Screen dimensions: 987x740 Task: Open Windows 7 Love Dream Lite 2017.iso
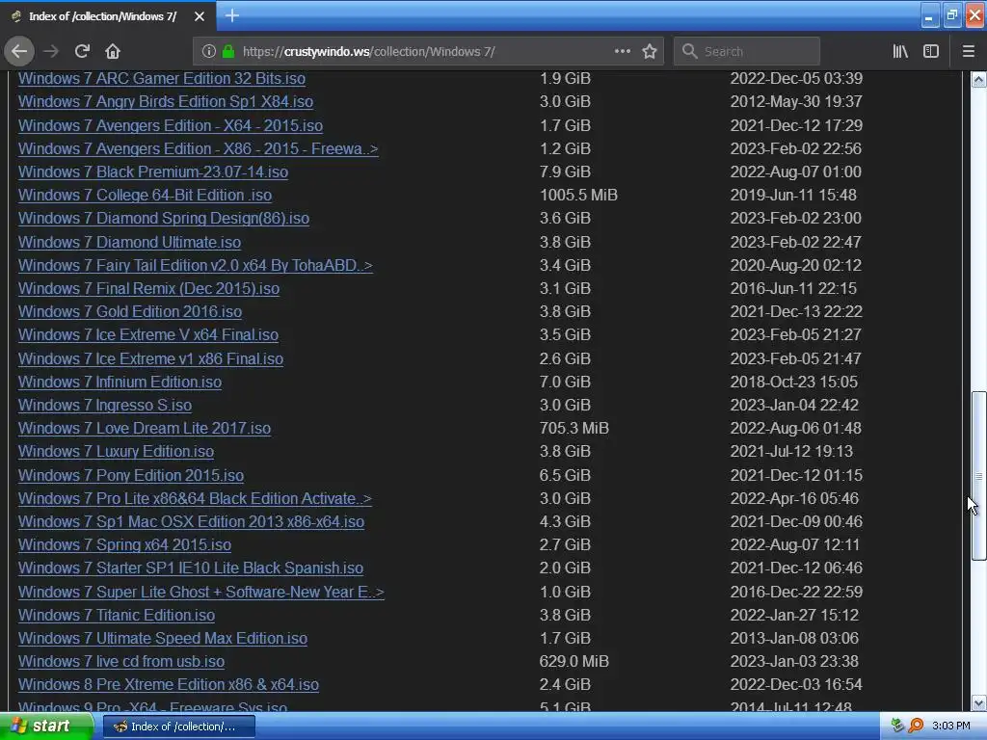pos(145,429)
